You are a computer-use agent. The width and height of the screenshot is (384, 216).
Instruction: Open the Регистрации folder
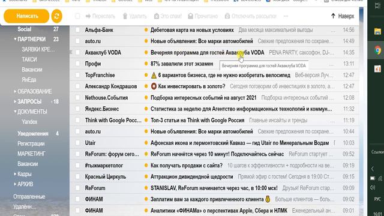(31, 143)
